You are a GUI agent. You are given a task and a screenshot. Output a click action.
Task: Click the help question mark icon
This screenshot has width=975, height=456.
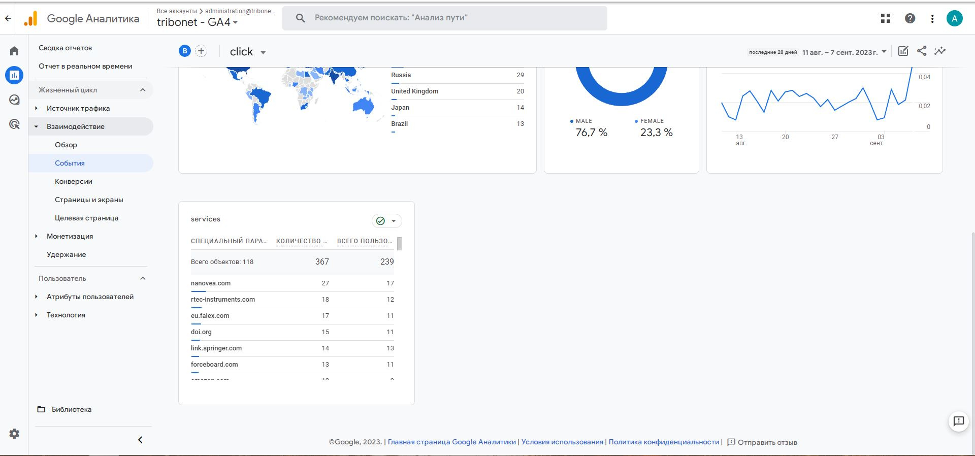click(x=910, y=18)
